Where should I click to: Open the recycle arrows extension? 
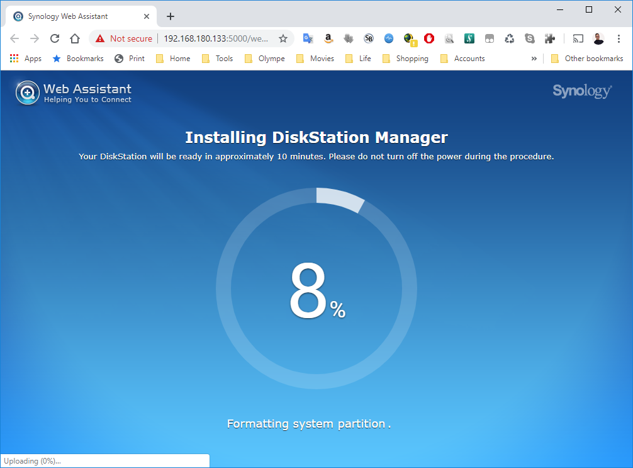510,38
